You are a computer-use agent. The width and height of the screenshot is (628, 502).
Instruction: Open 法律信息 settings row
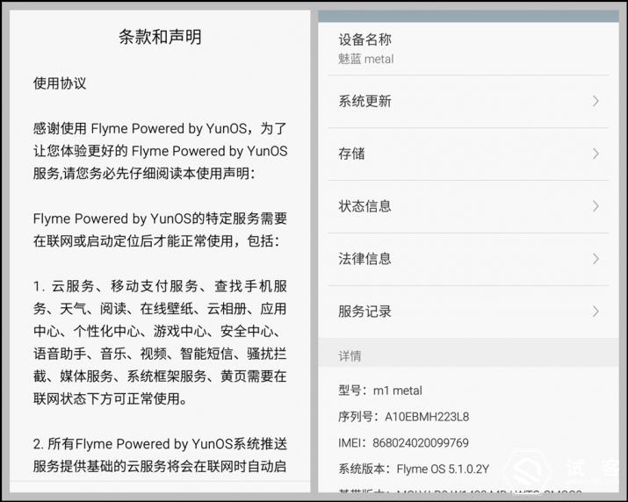[x=469, y=259]
